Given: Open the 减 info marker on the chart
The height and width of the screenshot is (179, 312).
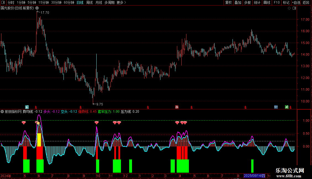Looking at the screenshot, I should pyautogui.click(x=287, y=107).
